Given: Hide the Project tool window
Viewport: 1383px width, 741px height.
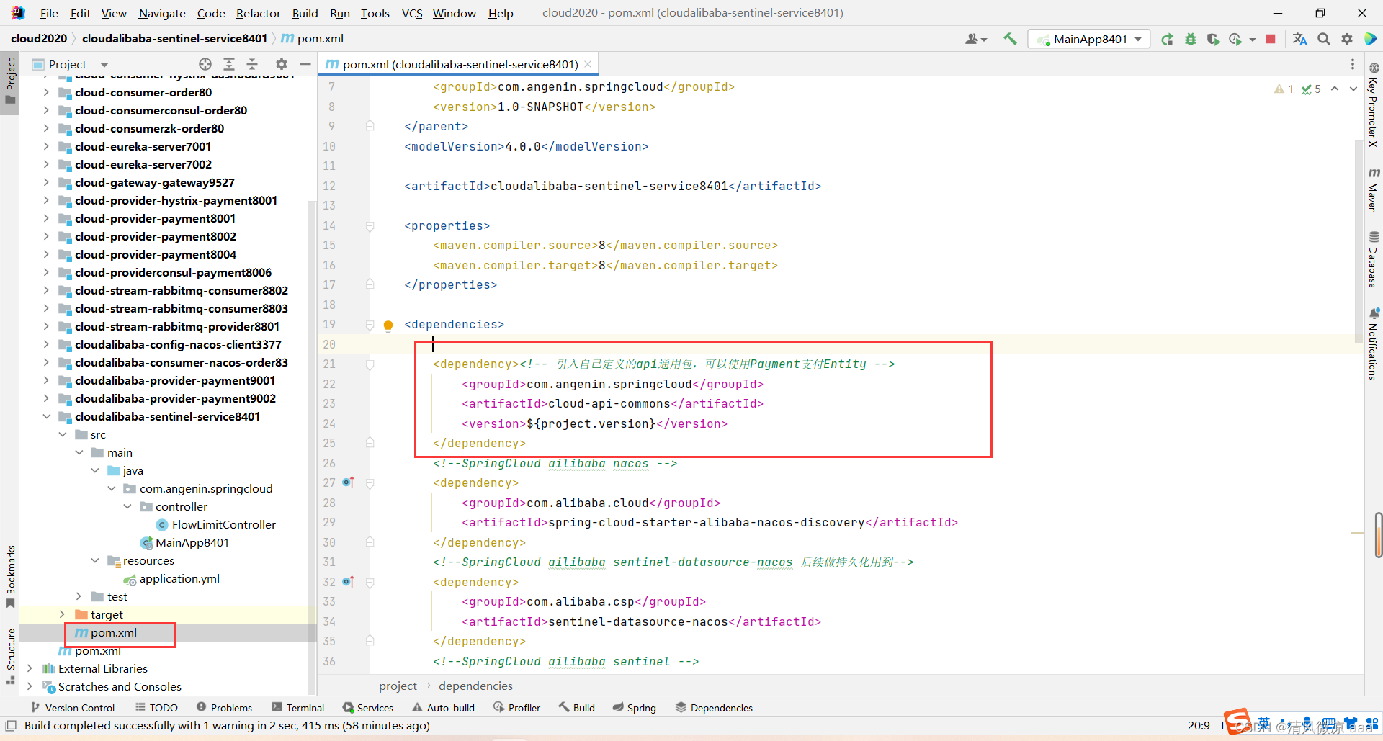Looking at the screenshot, I should (x=305, y=64).
